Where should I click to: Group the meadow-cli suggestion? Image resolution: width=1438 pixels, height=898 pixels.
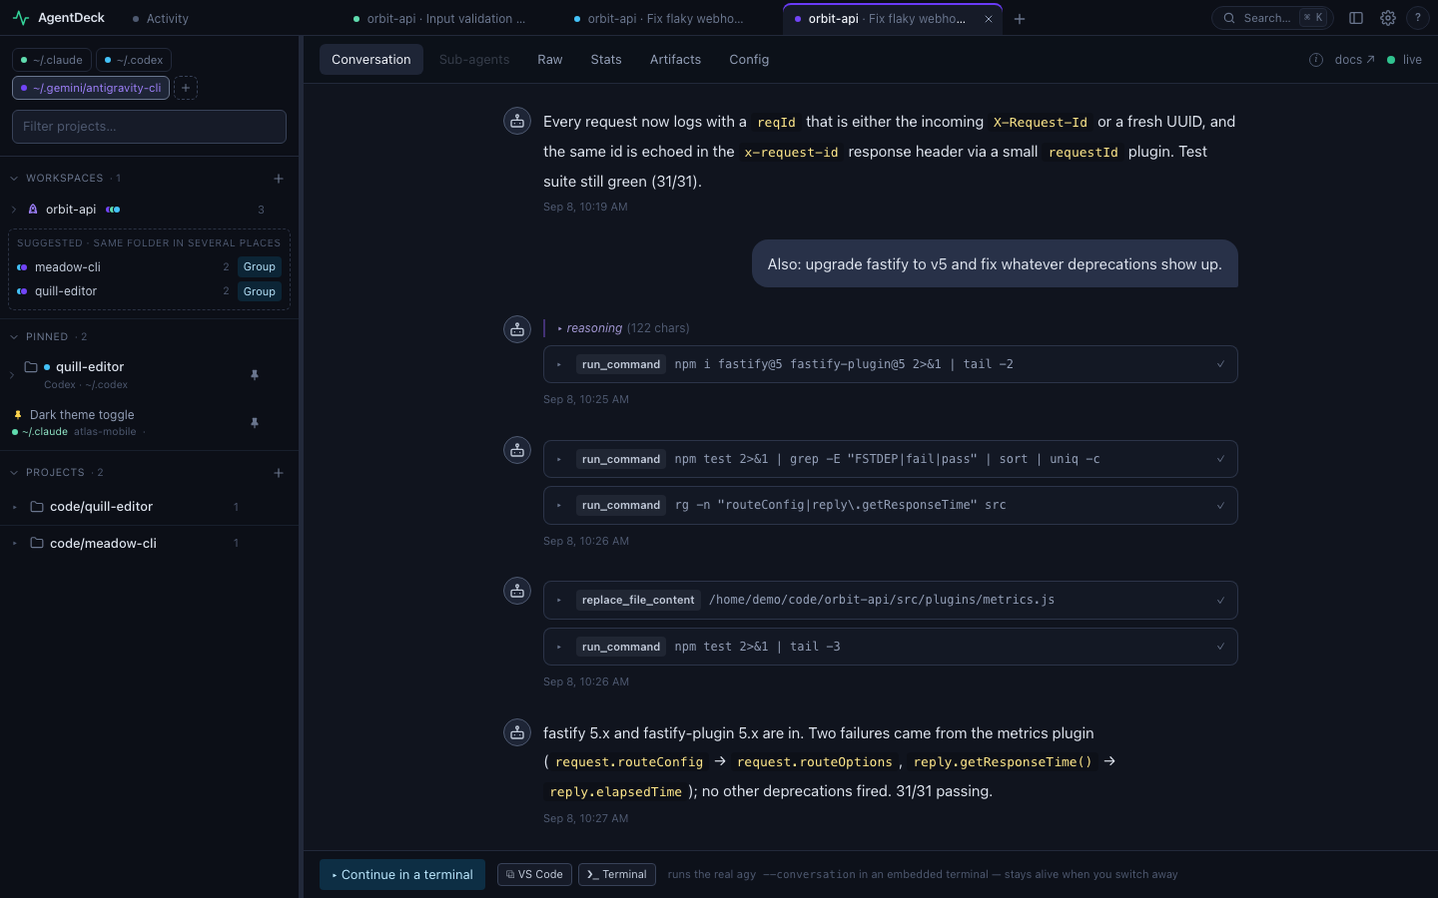point(260,266)
